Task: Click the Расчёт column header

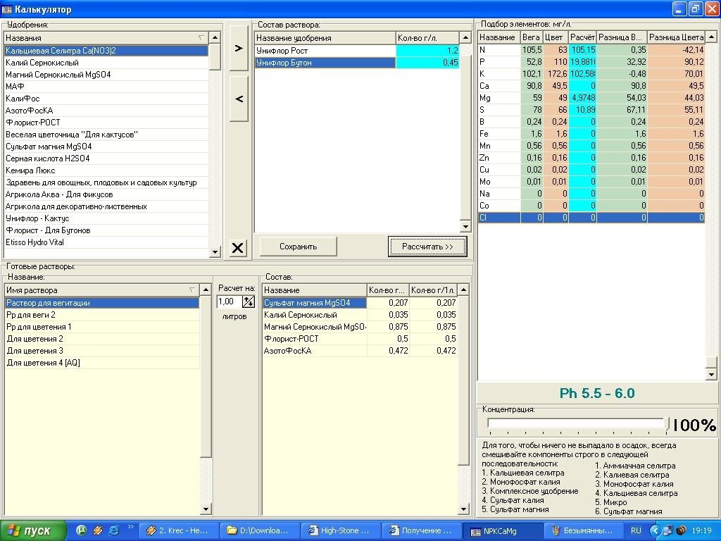Action: click(582, 37)
